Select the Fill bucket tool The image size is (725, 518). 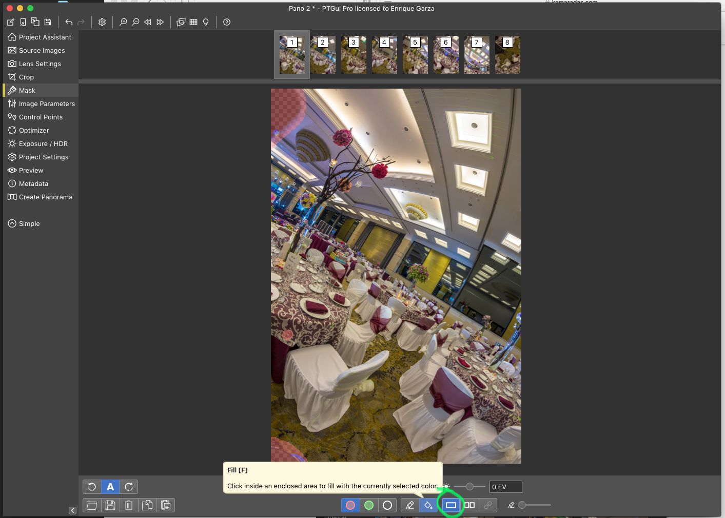point(428,505)
